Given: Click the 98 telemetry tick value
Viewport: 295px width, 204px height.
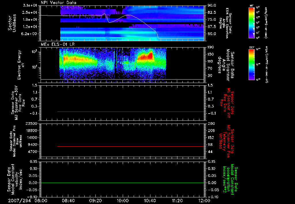Looking at the screenshot, I should [210, 145].
